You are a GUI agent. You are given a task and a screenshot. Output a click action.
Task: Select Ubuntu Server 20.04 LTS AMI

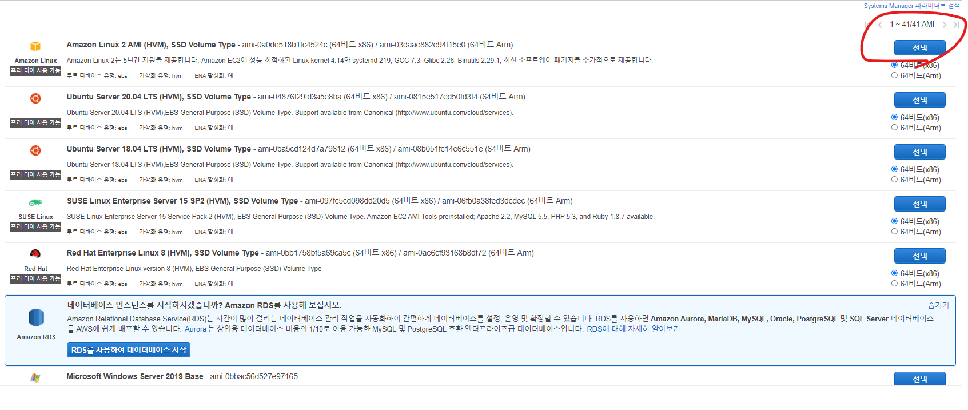click(919, 100)
